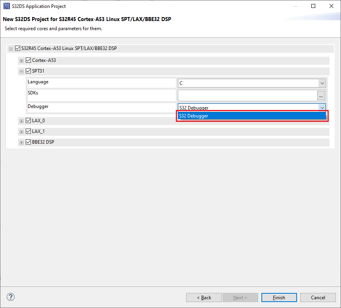Open SDKs browse ellipsis button

tap(321, 96)
